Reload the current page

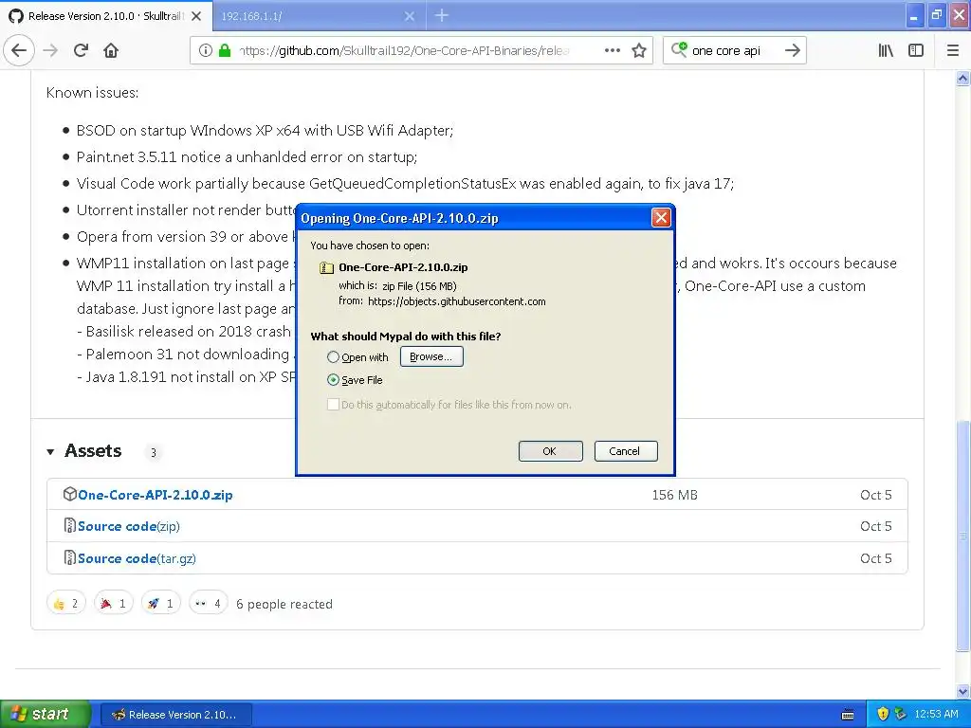(x=82, y=50)
